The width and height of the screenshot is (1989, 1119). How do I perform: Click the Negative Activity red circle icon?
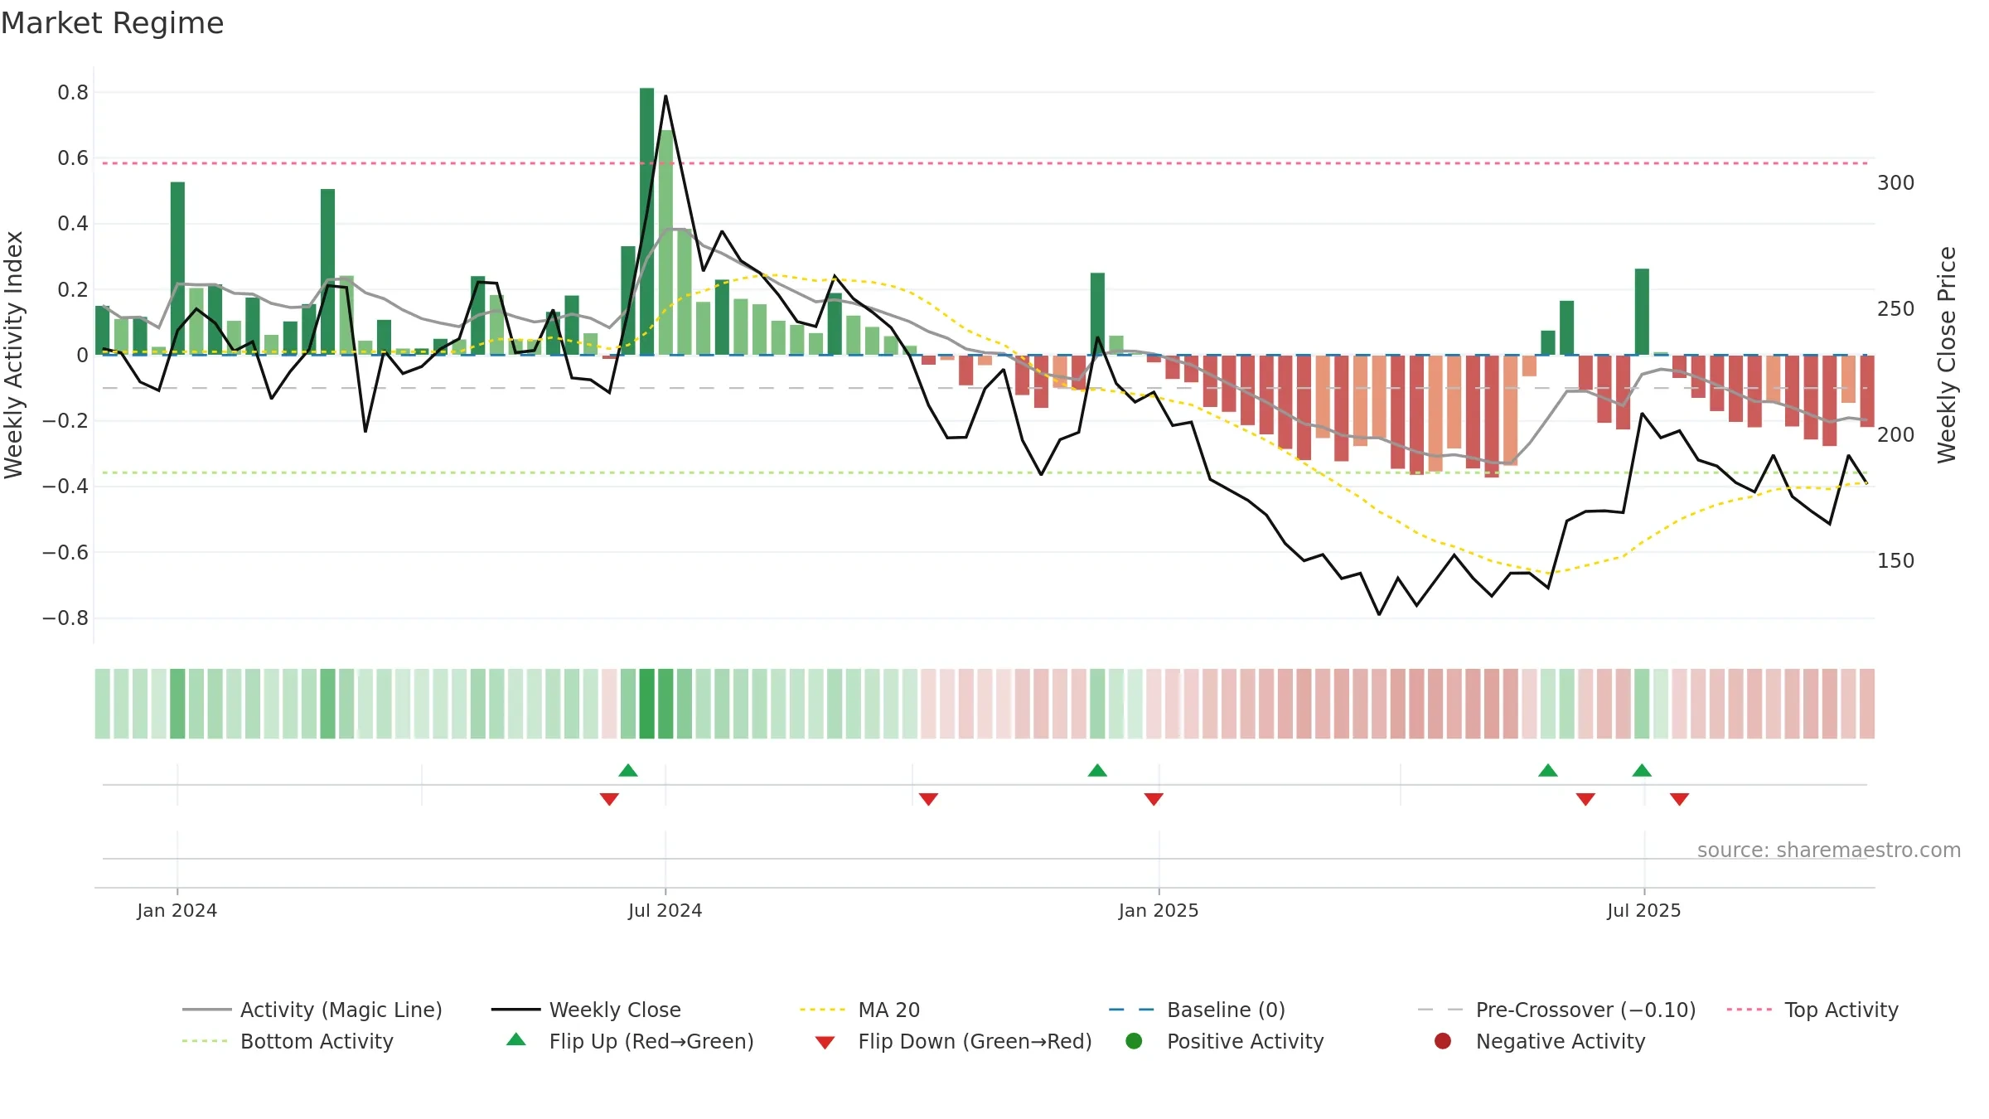coord(1443,1041)
